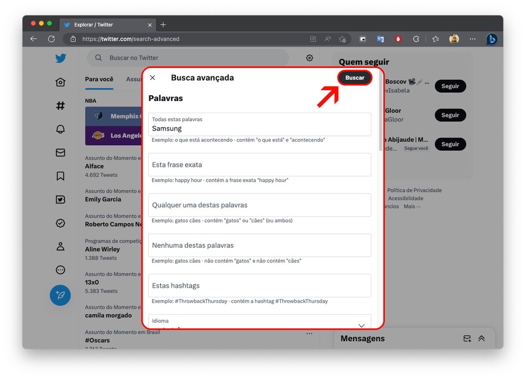
Task: Click the blue compose Tweet button
Action: [x=60, y=295]
